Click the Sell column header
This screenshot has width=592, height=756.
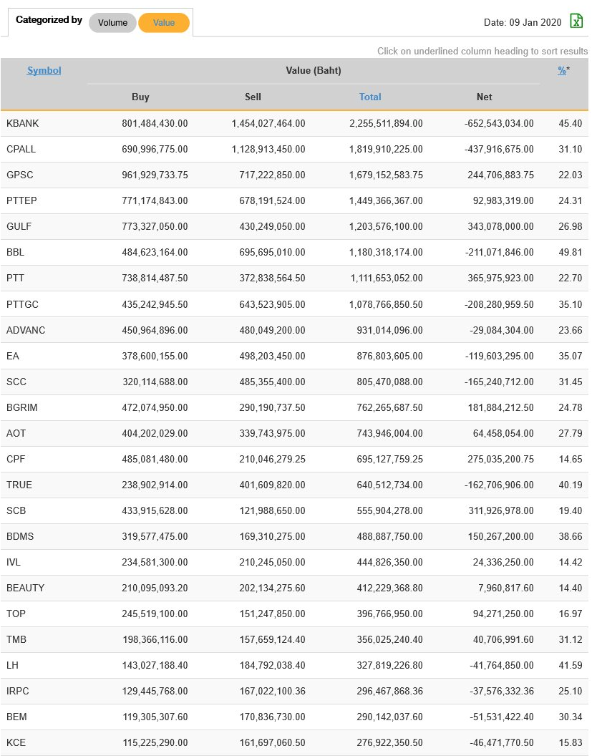coord(253,97)
